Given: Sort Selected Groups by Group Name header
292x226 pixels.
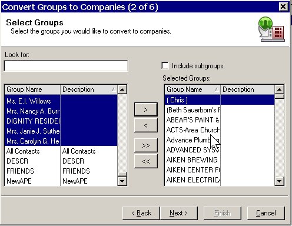Looking at the screenshot, I should pyautogui.click(x=193, y=89).
